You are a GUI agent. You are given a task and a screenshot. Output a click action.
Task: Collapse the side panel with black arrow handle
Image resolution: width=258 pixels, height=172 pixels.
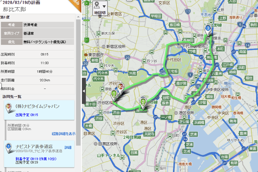tap(84, 86)
